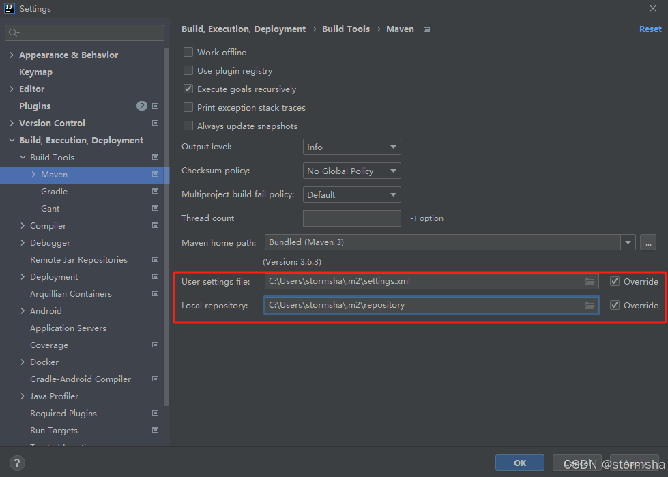Screen dimensions: 668x477
Task: Click the project-level icon beside Coverage
Action: 155,345
